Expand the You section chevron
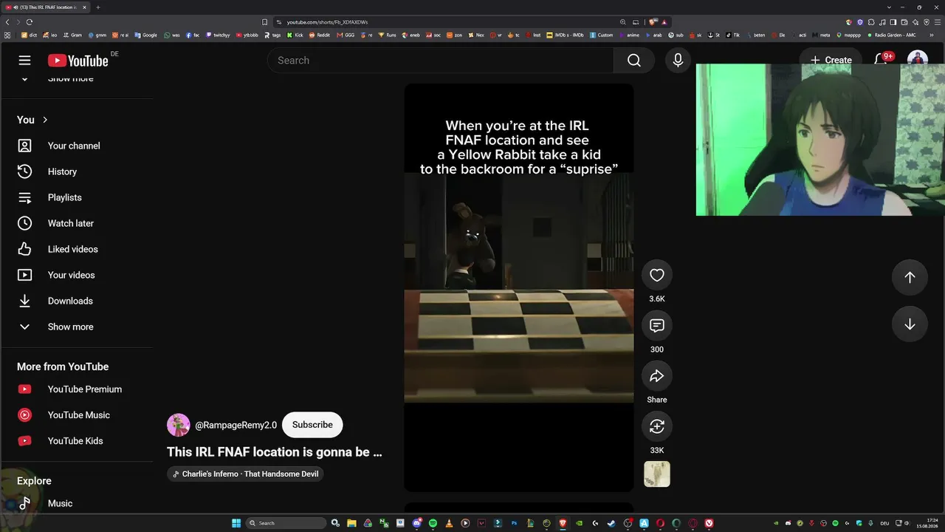This screenshot has height=532, width=945. [45, 120]
